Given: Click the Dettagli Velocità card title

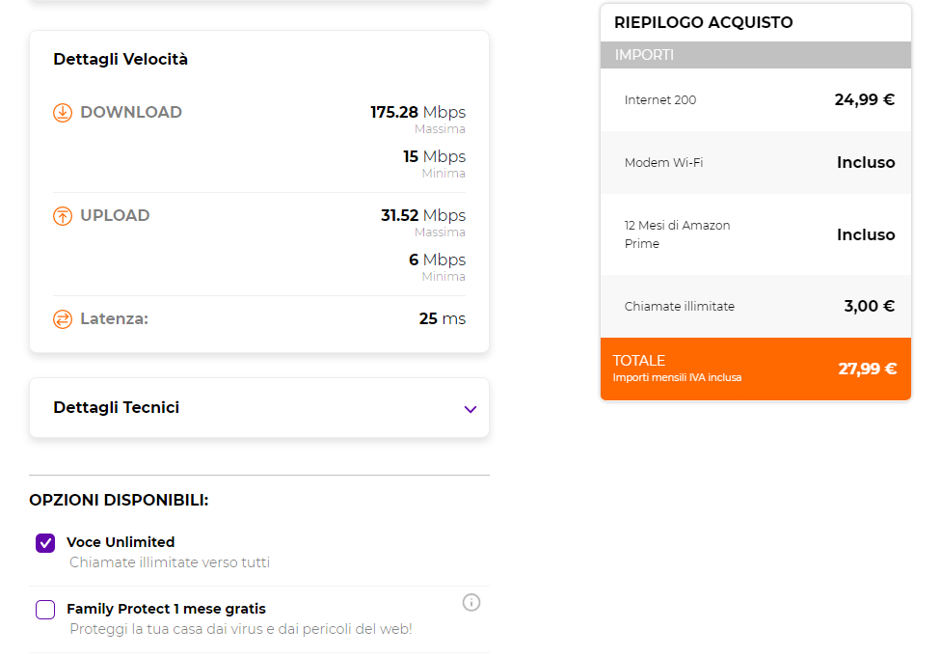Looking at the screenshot, I should pyautogui.click(x=121, y=59).
